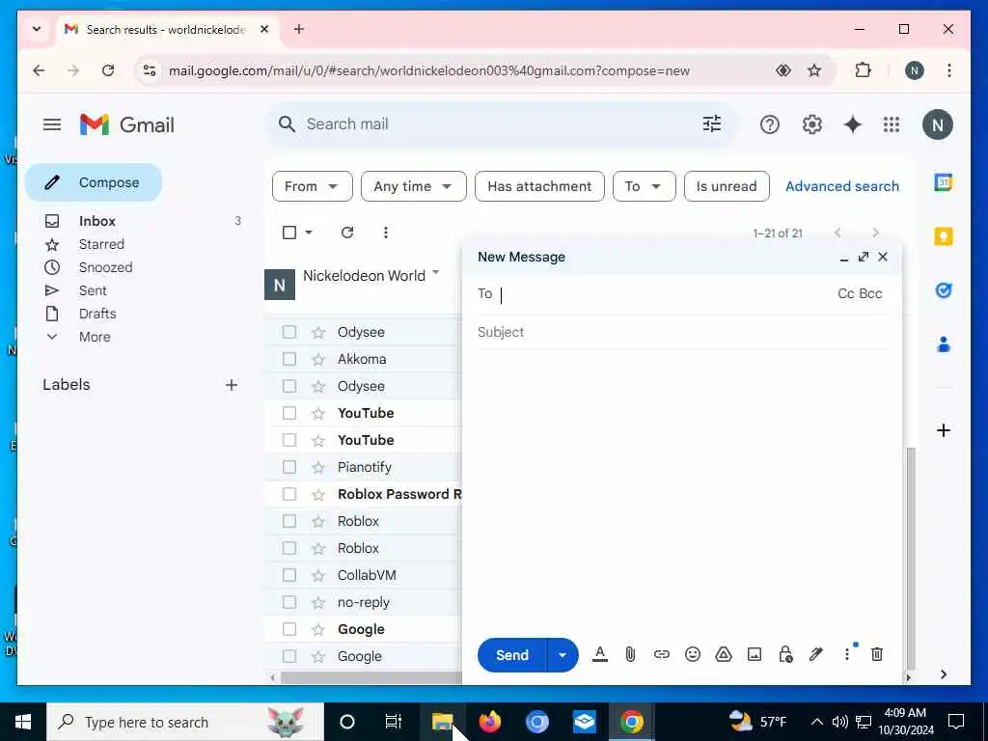Attach files using the paperclip icon

630,655
